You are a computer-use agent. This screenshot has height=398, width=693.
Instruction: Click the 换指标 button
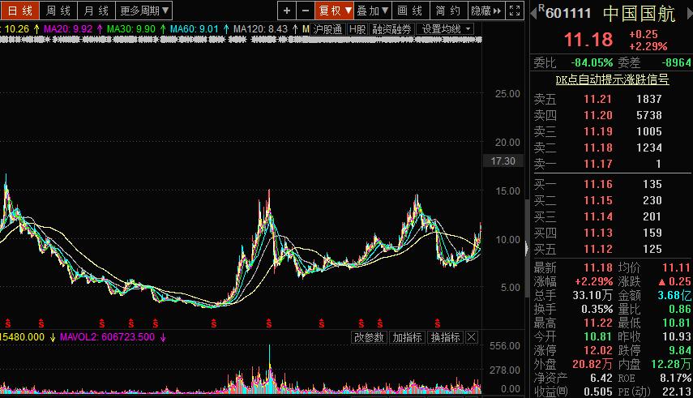point(446,337)
